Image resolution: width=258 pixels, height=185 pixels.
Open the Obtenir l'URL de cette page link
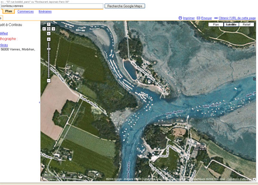click(237, 18)
